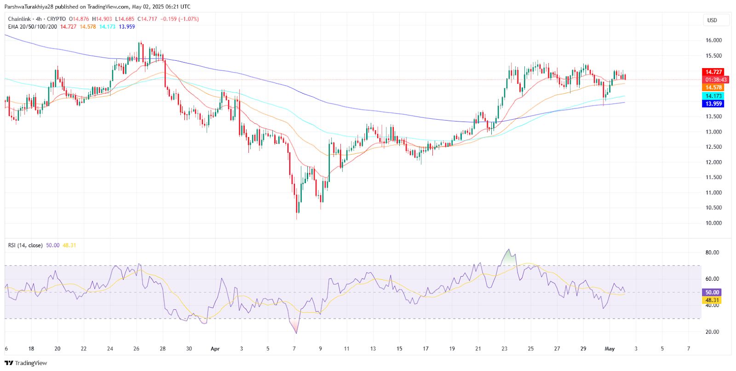
Task: Click the red EMA 20 value 14.727 in legend
Action: click(68, 27)
